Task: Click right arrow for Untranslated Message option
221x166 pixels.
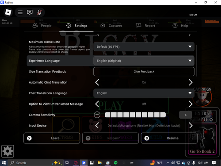Action: coord(191,104)
